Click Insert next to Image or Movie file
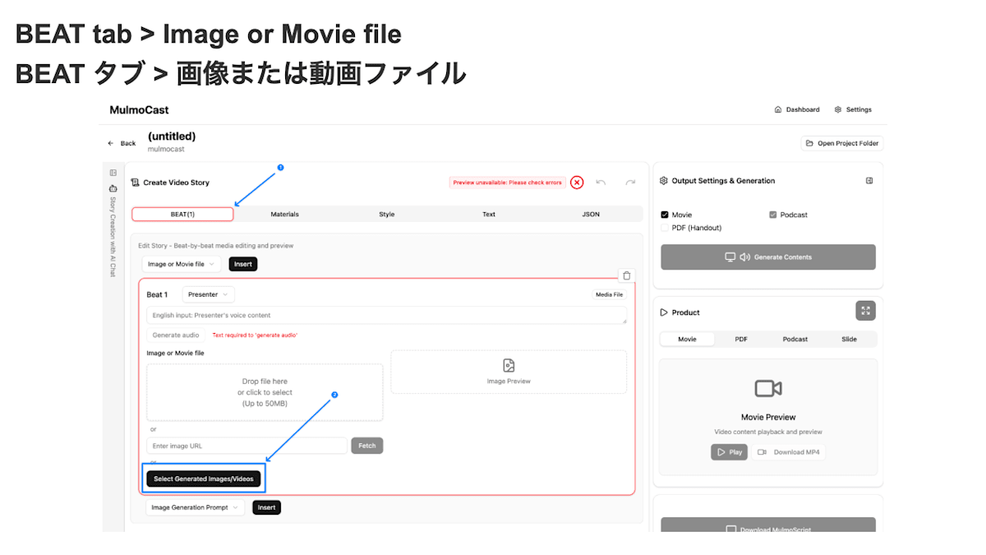986x555 pixels. 243,264
